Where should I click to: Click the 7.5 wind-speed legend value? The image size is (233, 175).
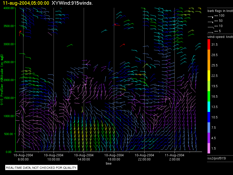[x=214, y=127]
